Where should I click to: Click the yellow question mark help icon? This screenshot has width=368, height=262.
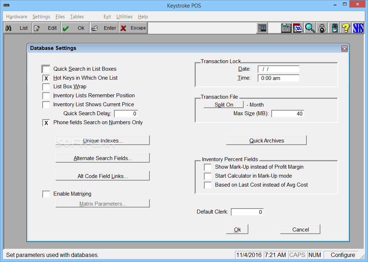click(x=346, y=28)
